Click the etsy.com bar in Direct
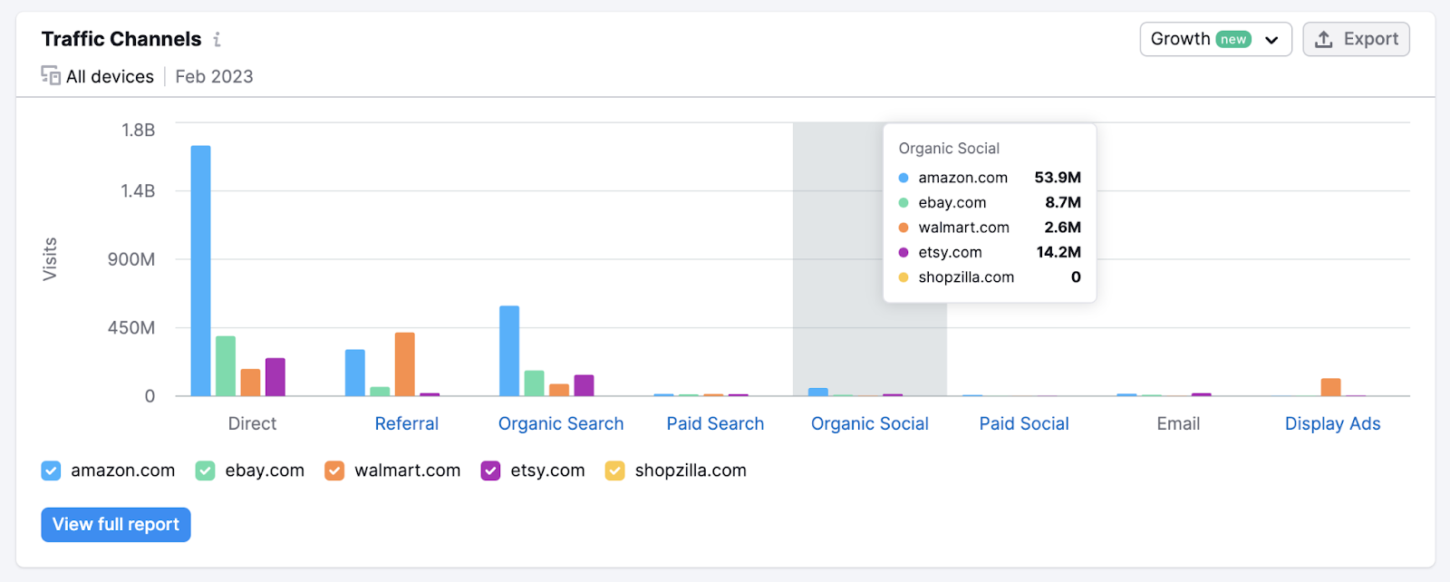The width and height of the screenshot is (1450, 582). 275,377
